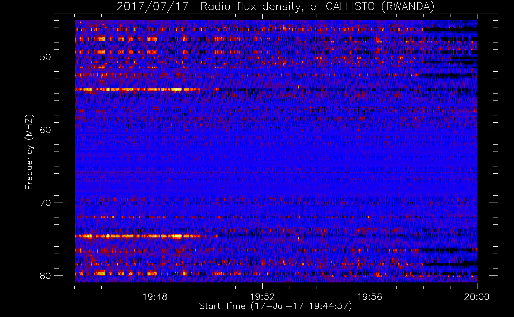Click the 70 frequency tick label
Image resolution: width=514 pixels, height=317 pixels.
46,203
